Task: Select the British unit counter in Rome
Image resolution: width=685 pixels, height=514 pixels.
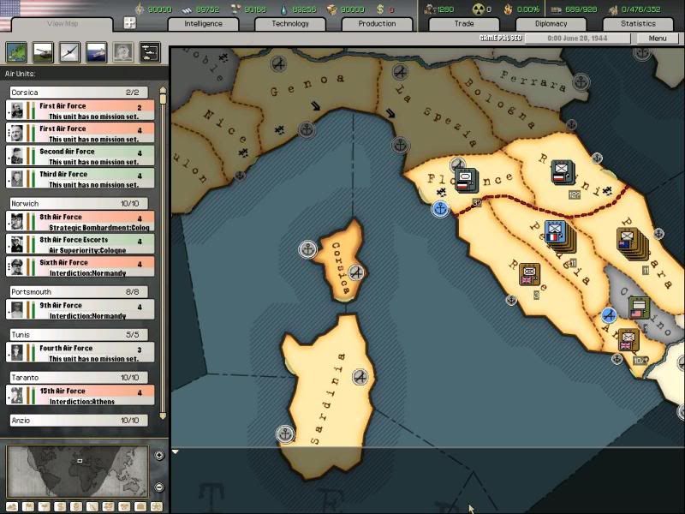Action: pyautogui.click(x=529, y=275)
